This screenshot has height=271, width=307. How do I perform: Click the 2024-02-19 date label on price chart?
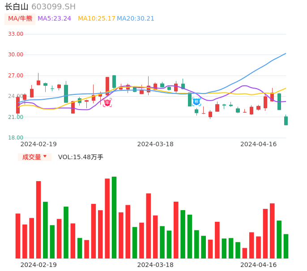[38, 144]
